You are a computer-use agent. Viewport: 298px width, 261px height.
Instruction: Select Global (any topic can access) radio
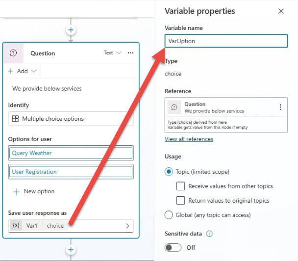[x=169, y=215]
